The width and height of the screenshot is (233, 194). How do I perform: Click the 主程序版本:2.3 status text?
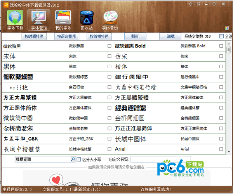point(17,189)
